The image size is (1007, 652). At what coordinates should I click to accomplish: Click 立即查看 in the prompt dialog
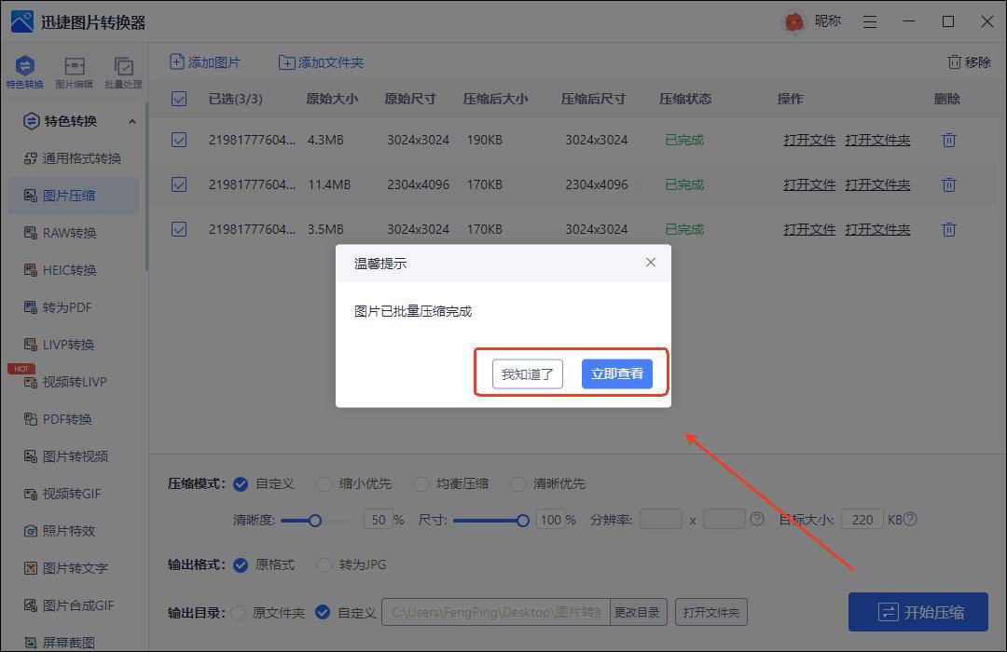click(x=616, y=373)
